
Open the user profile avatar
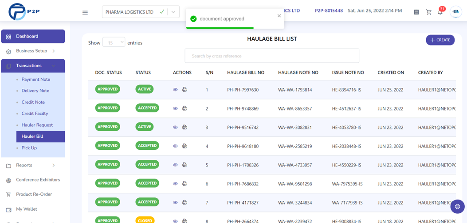coord(455,12)
